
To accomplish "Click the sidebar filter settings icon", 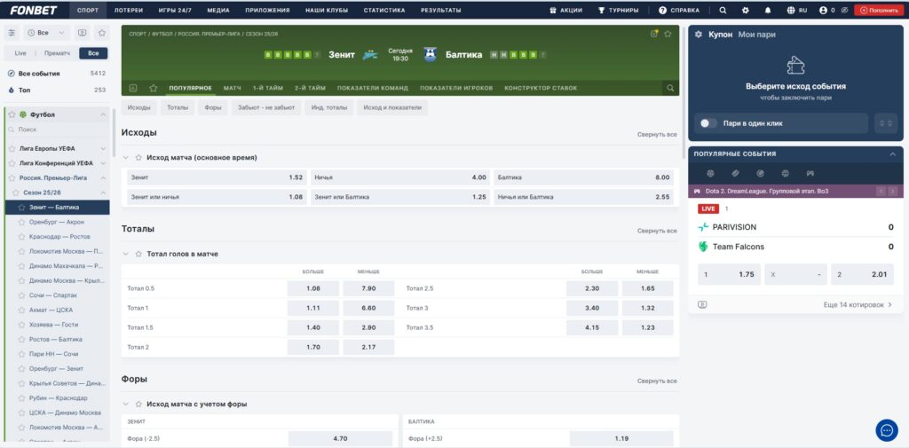I will click(x=12, y=32).
